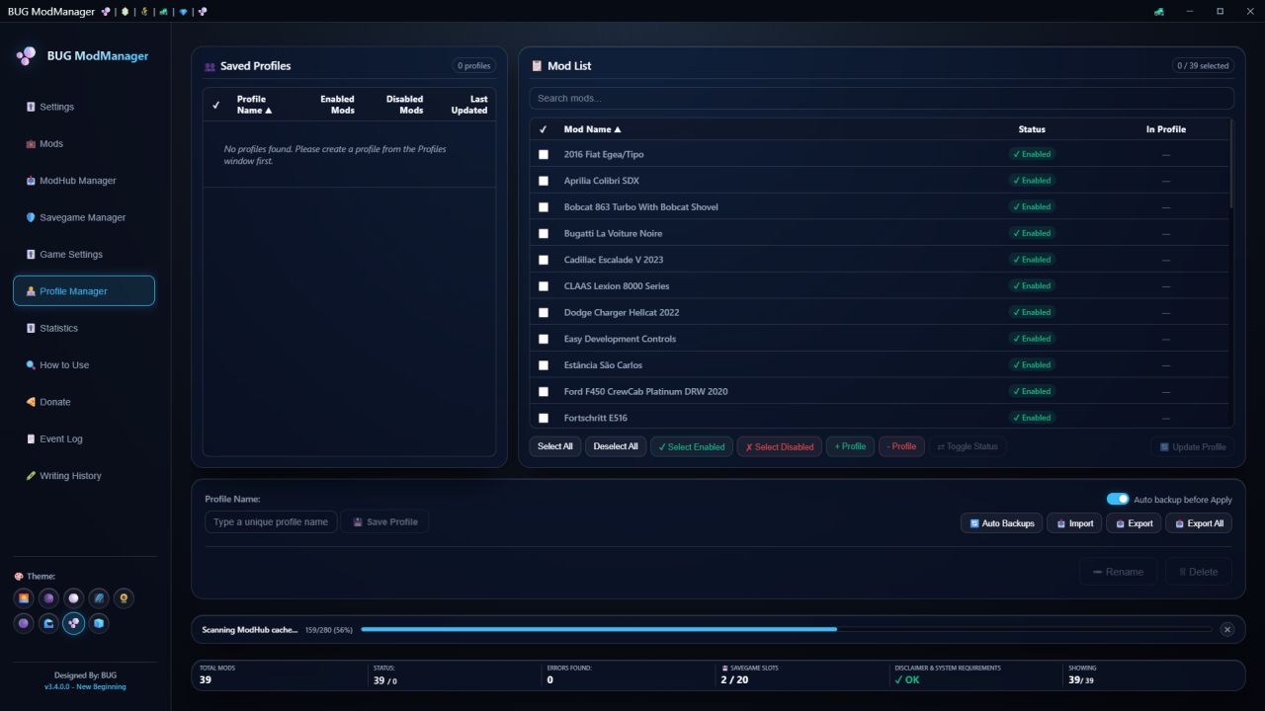Check the Estância São Carlos checkbox
1265x711 pixels.
click(x=543, y=365)
